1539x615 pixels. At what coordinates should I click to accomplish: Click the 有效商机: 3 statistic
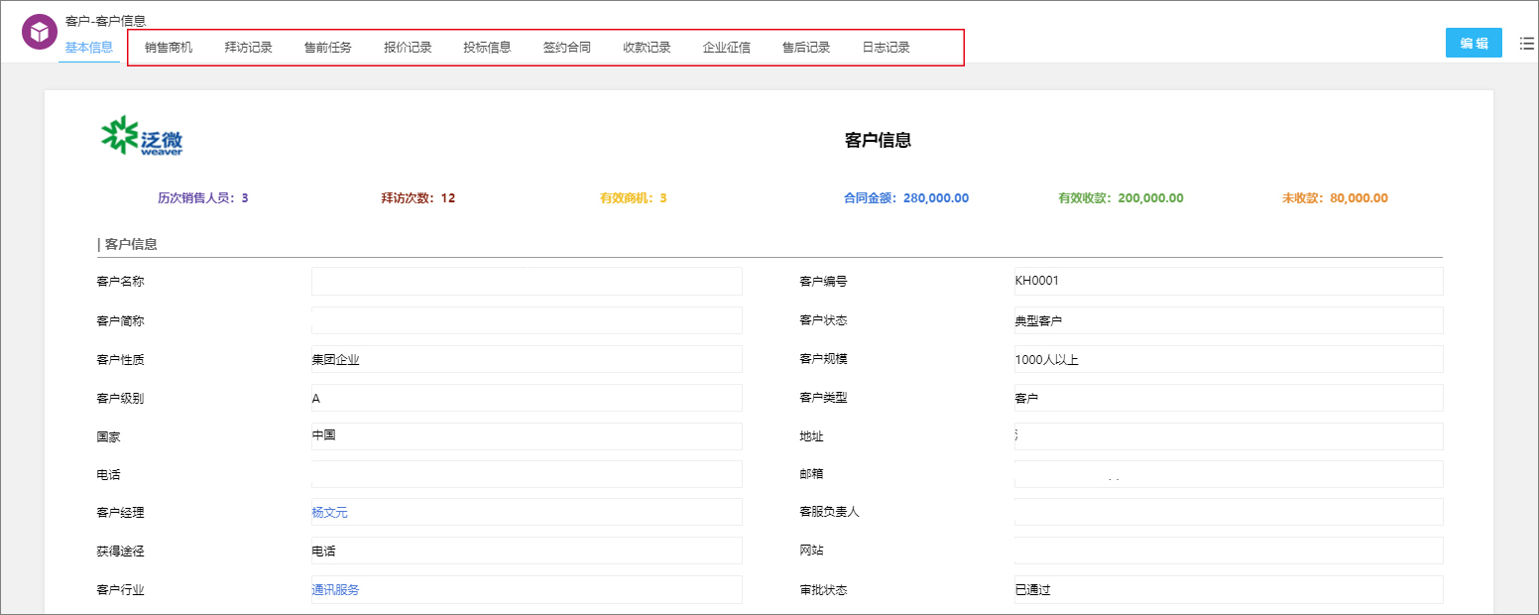[633, 198]
